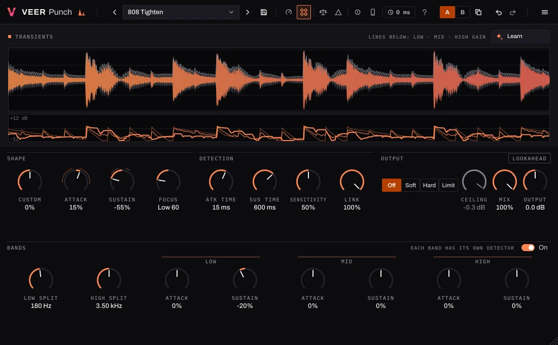
Task: Click the LOW band SUSTAIN knob
Action: coord(245,279)
